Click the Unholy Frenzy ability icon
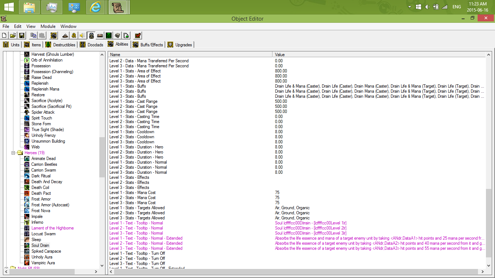495x278 pixels. (x=27, y=135)
